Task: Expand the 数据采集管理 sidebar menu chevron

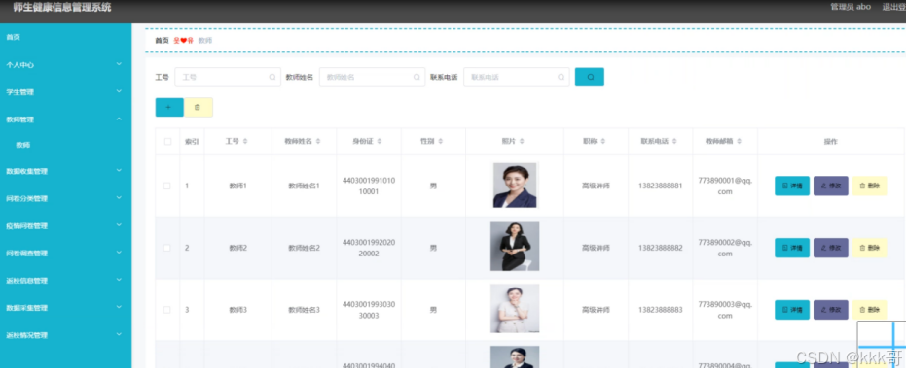Action: pos(119,307)
